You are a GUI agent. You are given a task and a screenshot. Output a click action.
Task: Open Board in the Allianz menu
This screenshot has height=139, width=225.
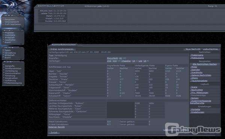[x=7, y=42]
